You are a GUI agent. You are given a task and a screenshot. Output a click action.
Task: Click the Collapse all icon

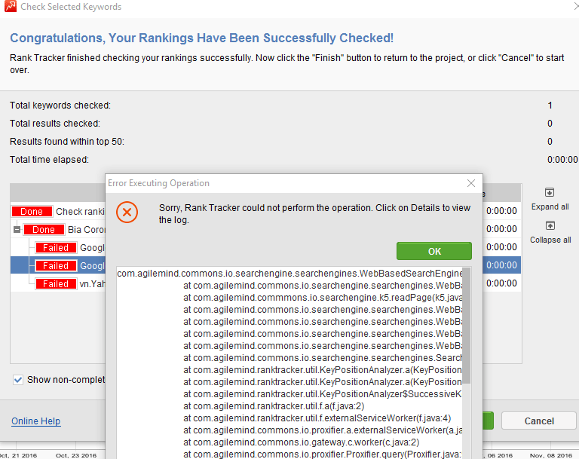pyautogui.click(x=550, y=225)
